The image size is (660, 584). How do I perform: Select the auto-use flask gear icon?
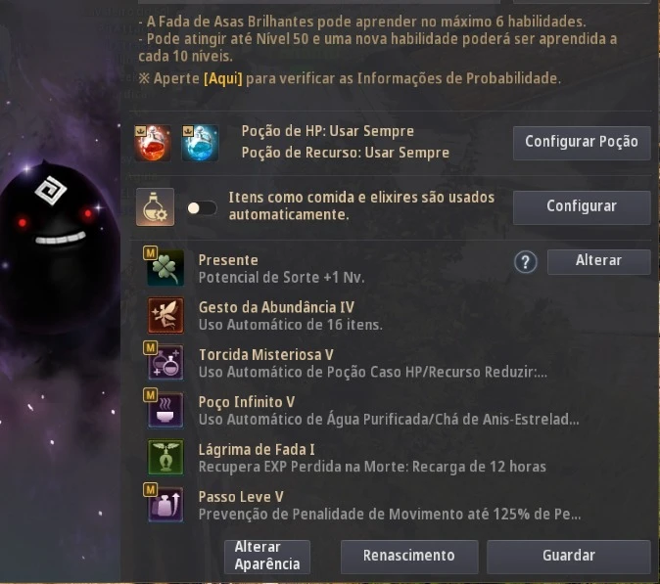pyautogui.click(x=155, y=206)
